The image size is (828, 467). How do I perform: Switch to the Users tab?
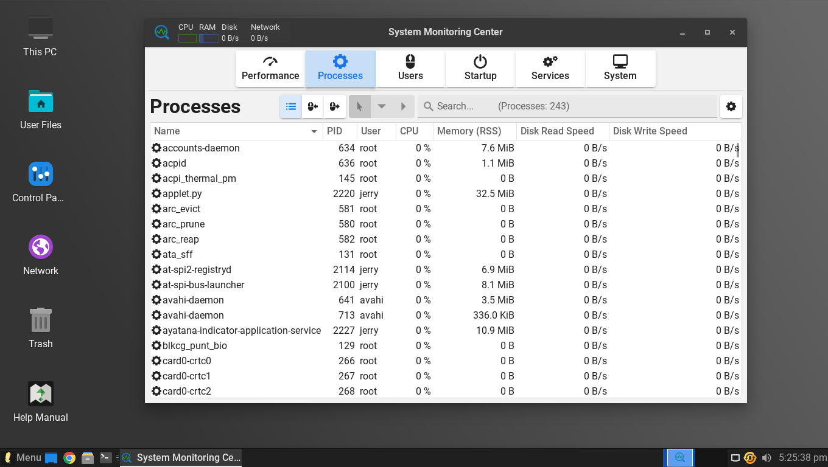[x=410, y=69]
